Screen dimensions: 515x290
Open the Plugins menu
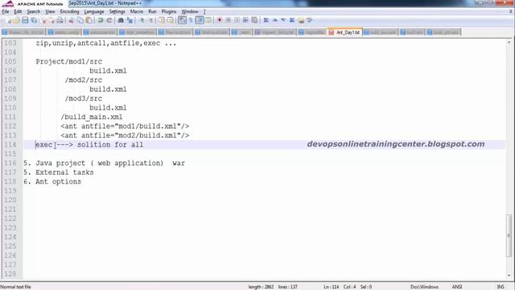pyautogui.click(x=169, y=11)
